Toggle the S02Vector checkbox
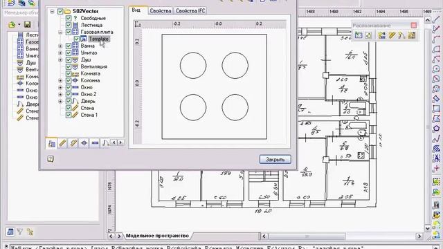 [60, 11]
